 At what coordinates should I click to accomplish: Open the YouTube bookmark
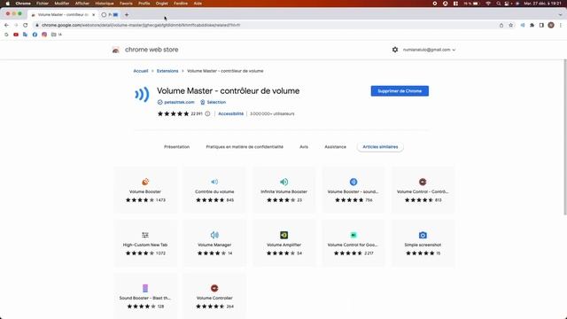coord(16,35)
